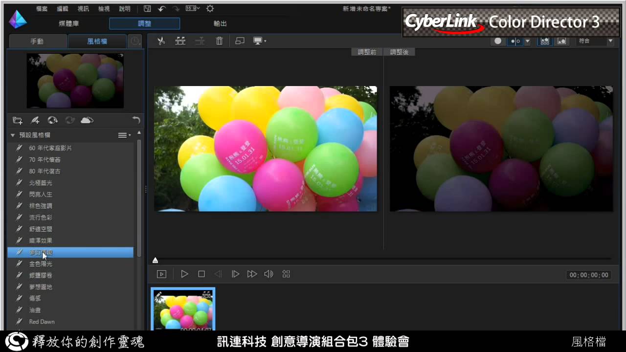
Task: Click the trim clips icon in toolbar
Action: 180,41
